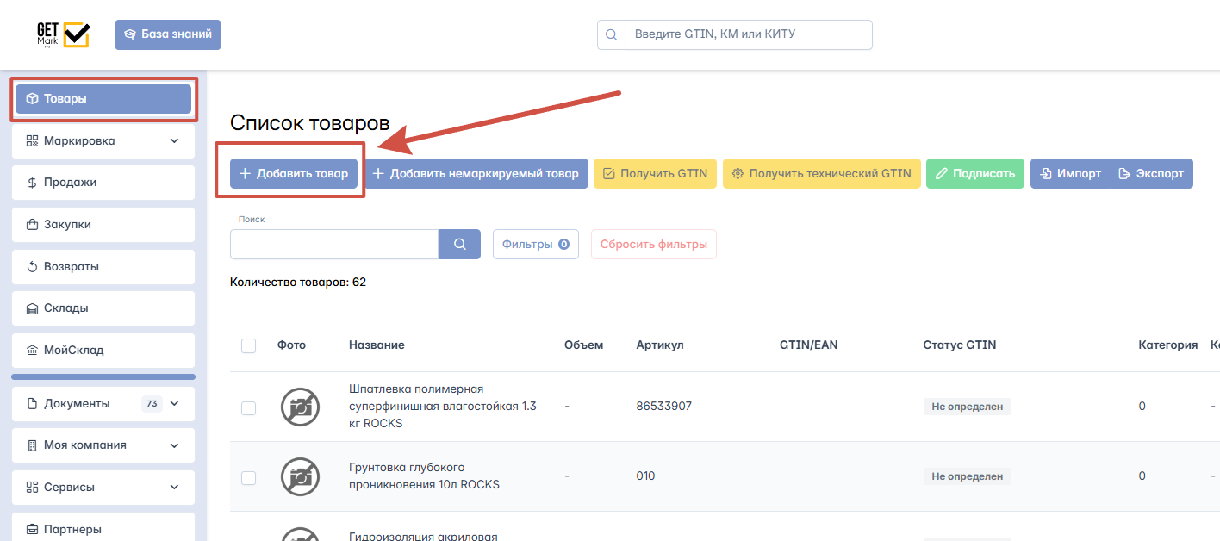Viewport: 1220px width, 541px height.
Task: Go to Склады section
Action: point(103,308)
